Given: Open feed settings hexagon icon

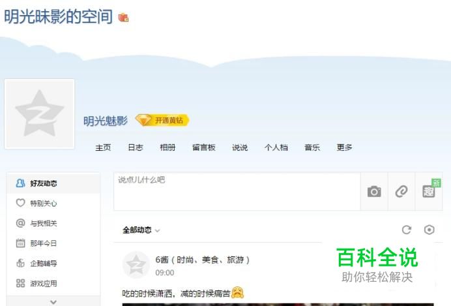Looking at the screenshot, I should coord(429,230).
